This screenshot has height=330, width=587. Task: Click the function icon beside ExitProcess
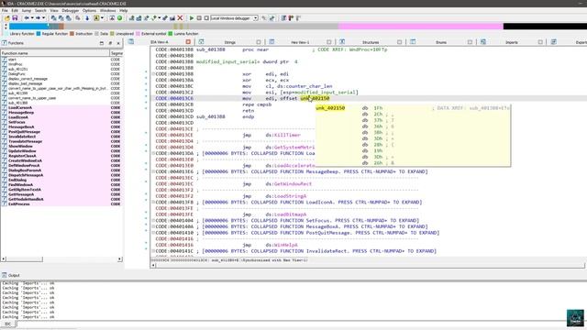point(5,203)
